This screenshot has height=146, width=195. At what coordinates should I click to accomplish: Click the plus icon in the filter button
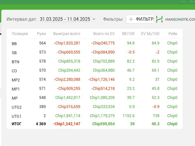tap(131, 19)
